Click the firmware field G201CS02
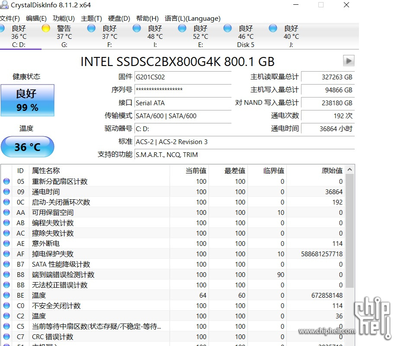397x346 pixels. click(183, 77)
